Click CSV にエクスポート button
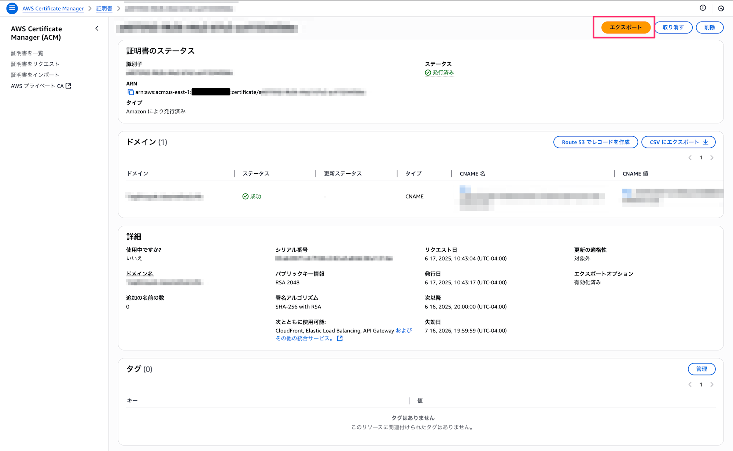The height and width of the screenshot is (451, 733). click(678, 142)
